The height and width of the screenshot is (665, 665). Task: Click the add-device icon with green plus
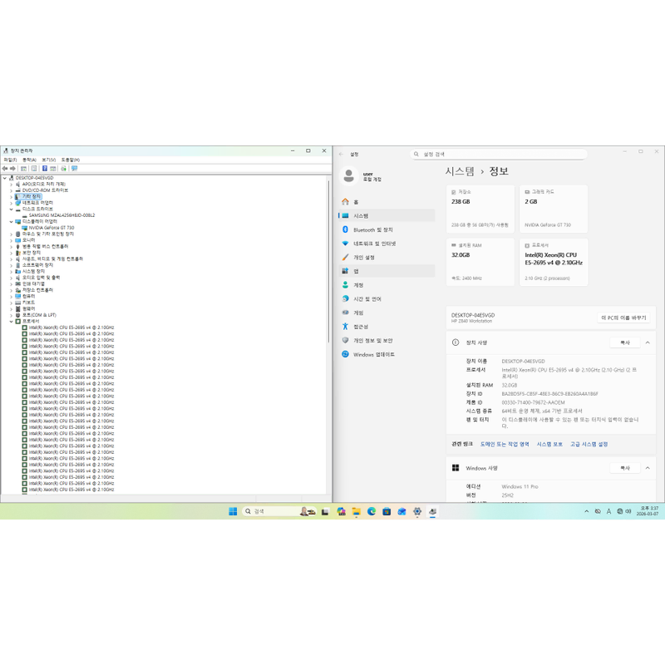[x=64, y=169]
